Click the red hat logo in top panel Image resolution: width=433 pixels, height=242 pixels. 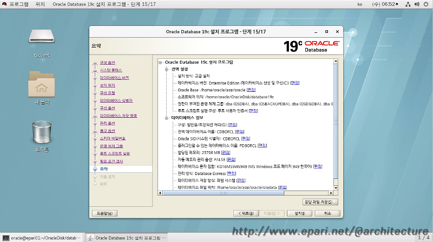[4, 4]
